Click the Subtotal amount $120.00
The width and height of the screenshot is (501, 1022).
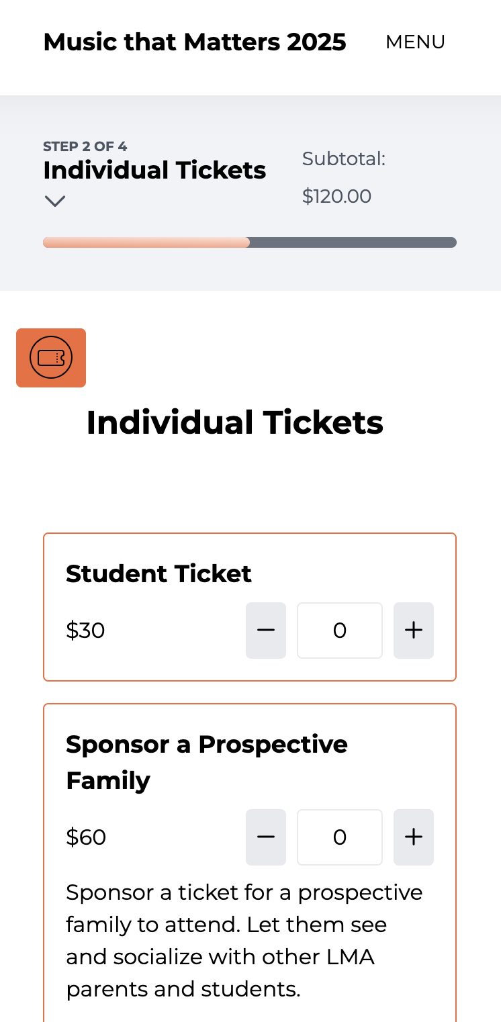[x=336, y=196]
